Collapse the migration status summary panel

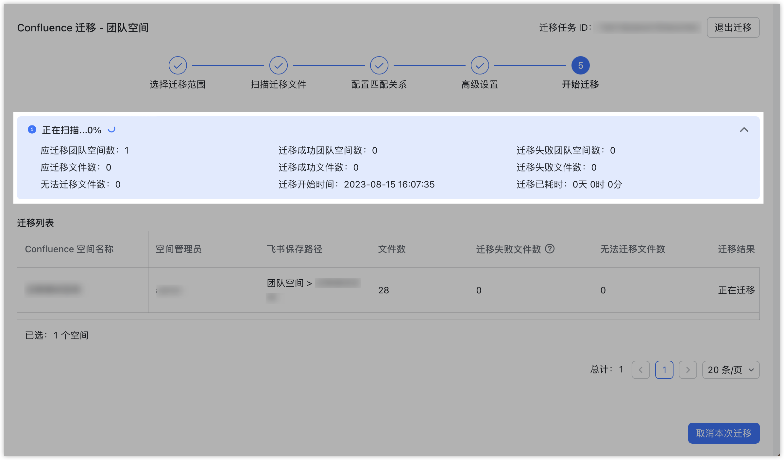(744, 130)
